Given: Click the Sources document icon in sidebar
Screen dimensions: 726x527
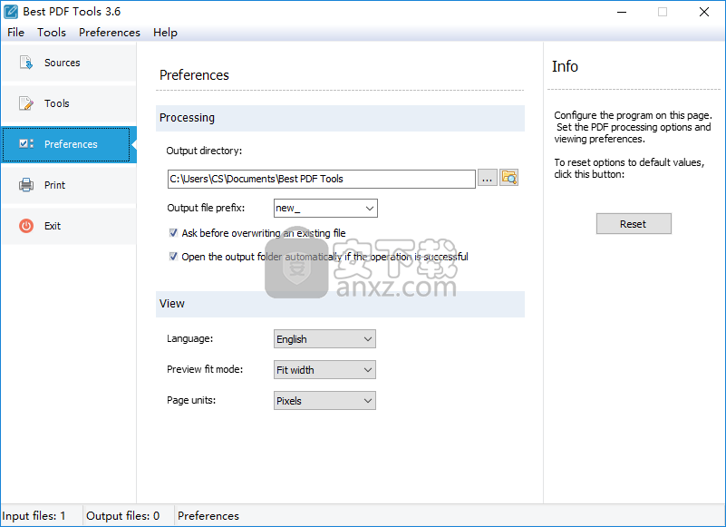Looking at the screenshot, I should click(26, 63).
